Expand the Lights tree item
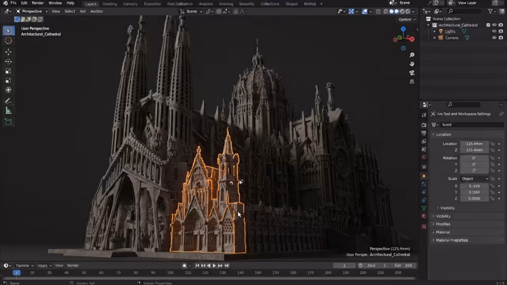 [x=435, y=31]
